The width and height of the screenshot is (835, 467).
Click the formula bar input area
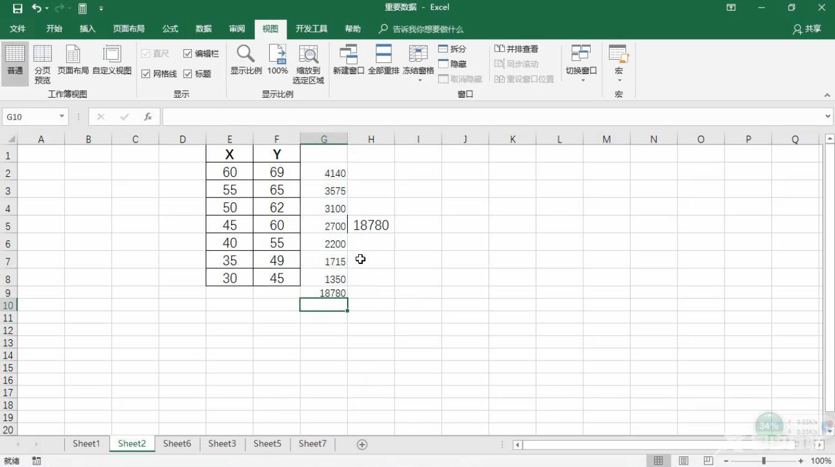tap(492, 116)
